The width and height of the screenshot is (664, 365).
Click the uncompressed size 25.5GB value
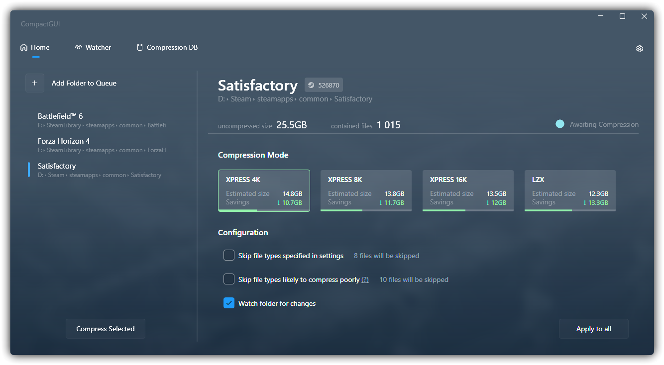point(292,125)
